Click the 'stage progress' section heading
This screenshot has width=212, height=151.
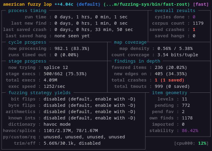(27, 61)
